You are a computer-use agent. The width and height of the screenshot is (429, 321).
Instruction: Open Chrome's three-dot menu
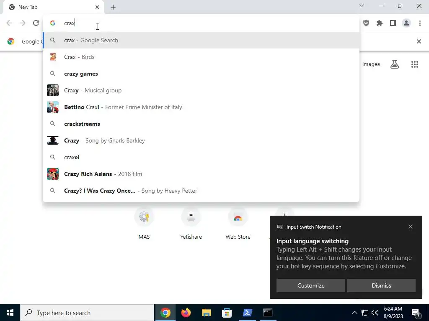pos(420,23)
